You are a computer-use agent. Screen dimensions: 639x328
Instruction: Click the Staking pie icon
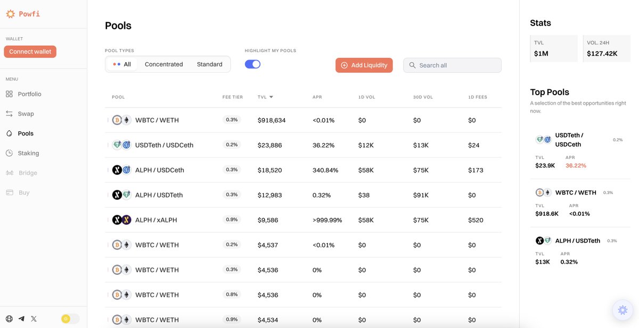pyautogui.click(x=9, y=153)
